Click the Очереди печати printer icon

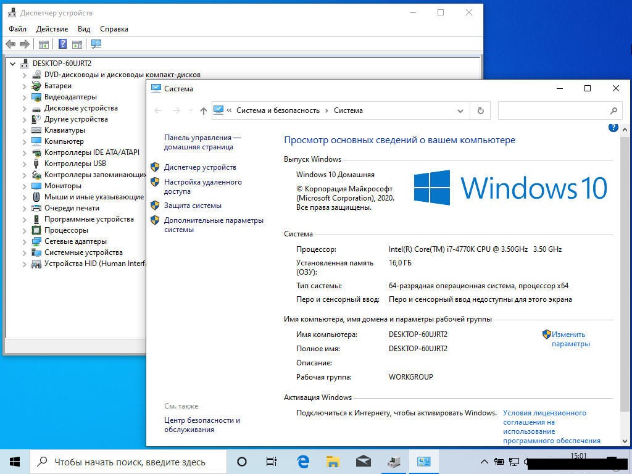pos(36,208)
